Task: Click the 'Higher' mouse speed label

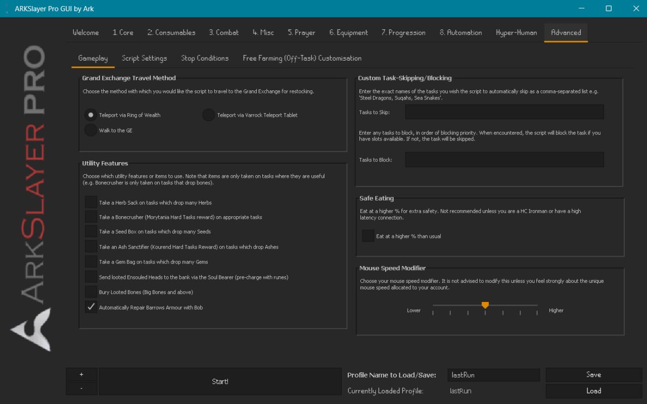Action: pyautogui.click(x=556, y=311)
